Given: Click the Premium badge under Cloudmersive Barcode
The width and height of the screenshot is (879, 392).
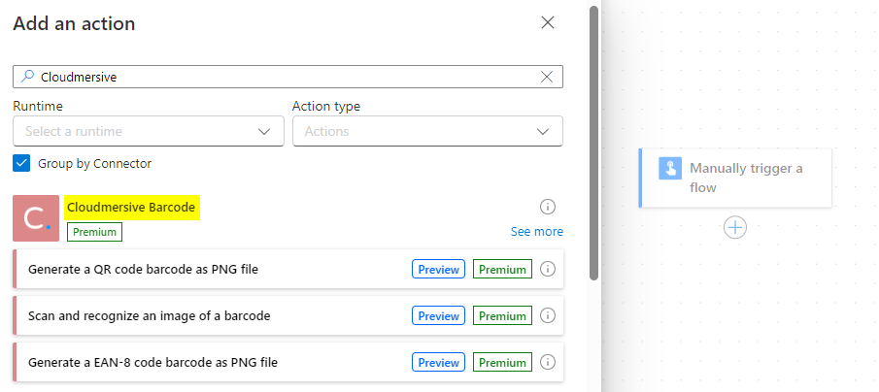Looking at the screenshot, I should coord(95,232).
